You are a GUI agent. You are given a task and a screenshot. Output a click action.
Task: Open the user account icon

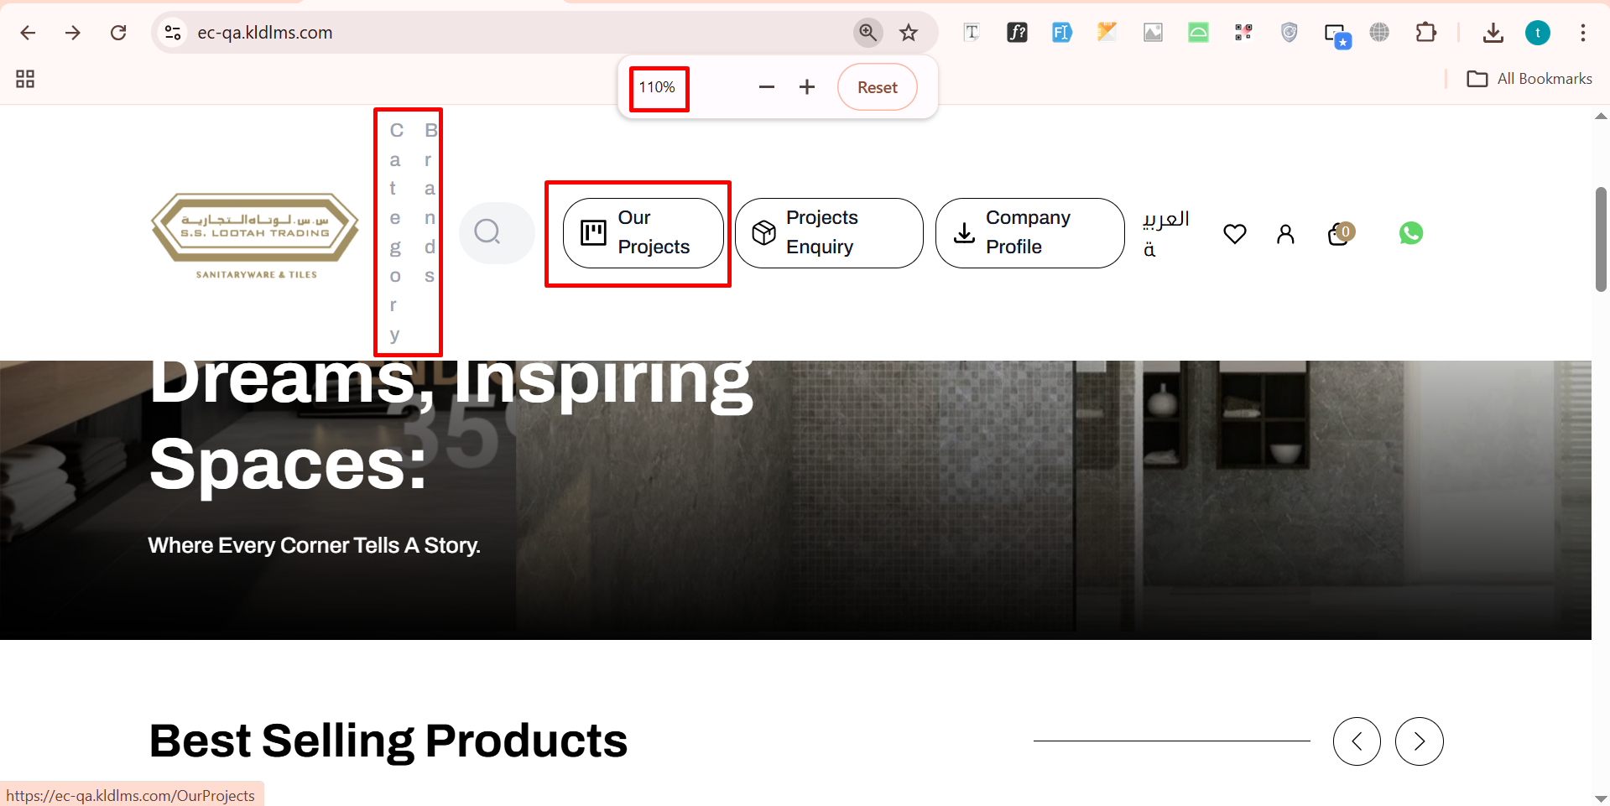pos(1284,234)
